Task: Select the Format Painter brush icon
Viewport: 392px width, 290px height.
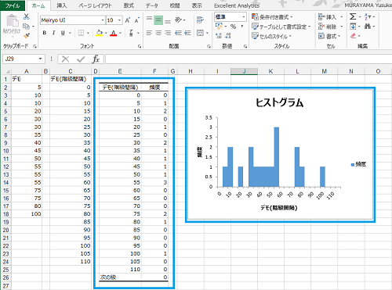Action: point(26,35)
